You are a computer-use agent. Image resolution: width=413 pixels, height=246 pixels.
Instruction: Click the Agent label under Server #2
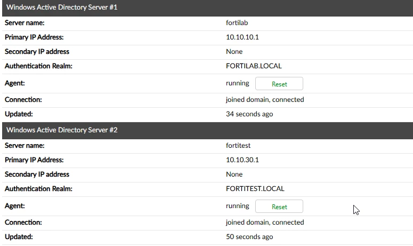(x=15, y=205)
